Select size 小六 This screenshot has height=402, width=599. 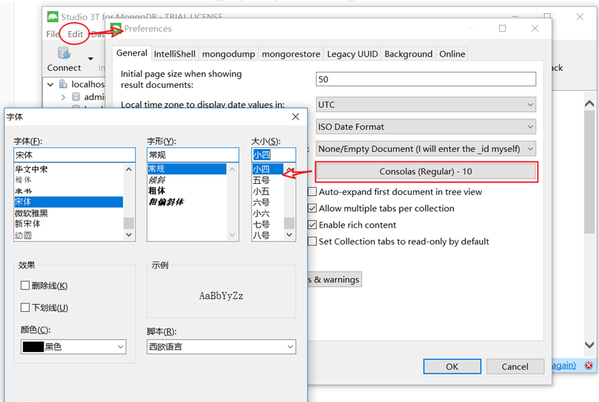(268, 214)
